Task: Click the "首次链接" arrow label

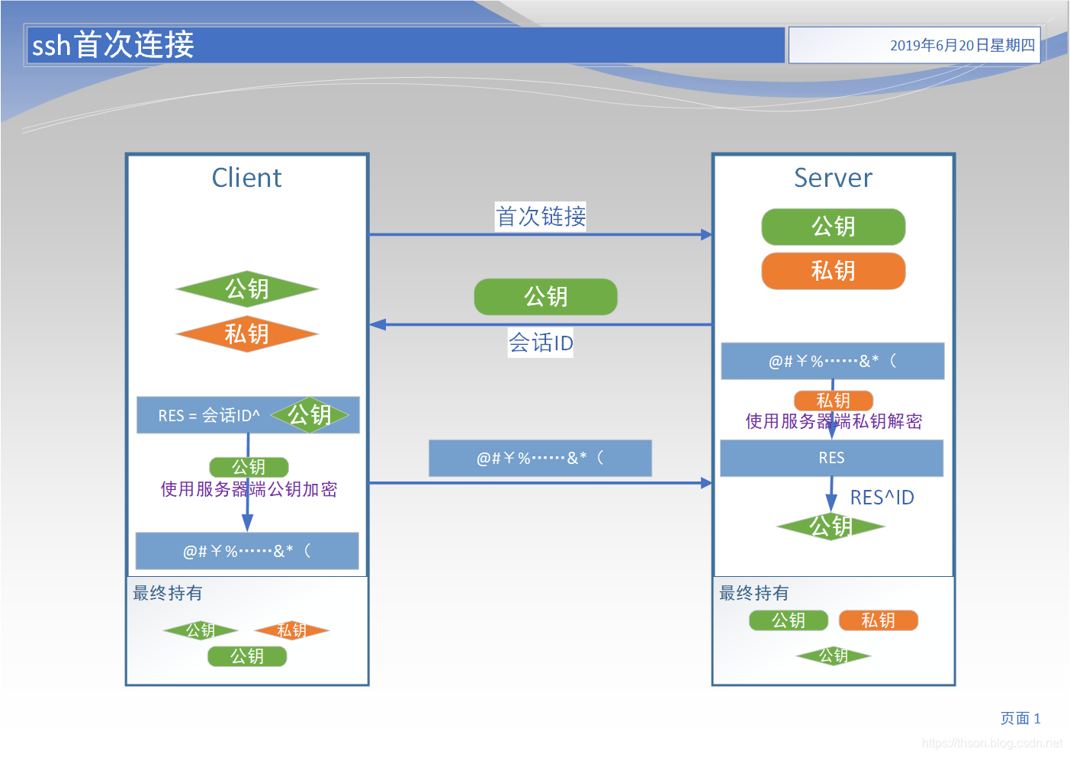Action: pyautogui.click(x=541, y=217)
